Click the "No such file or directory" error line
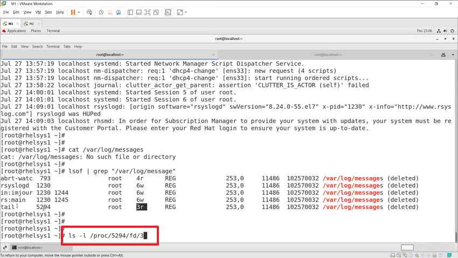This screenshot has width=458, height=258. [x=88, y=157]
